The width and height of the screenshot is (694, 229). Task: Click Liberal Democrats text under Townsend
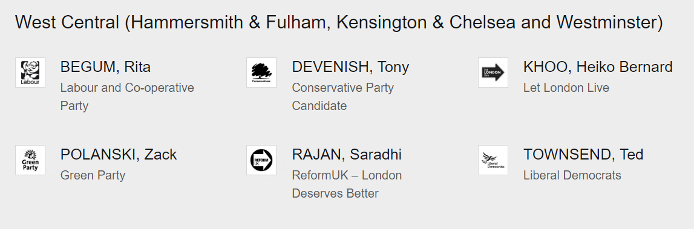click(572, 175)
